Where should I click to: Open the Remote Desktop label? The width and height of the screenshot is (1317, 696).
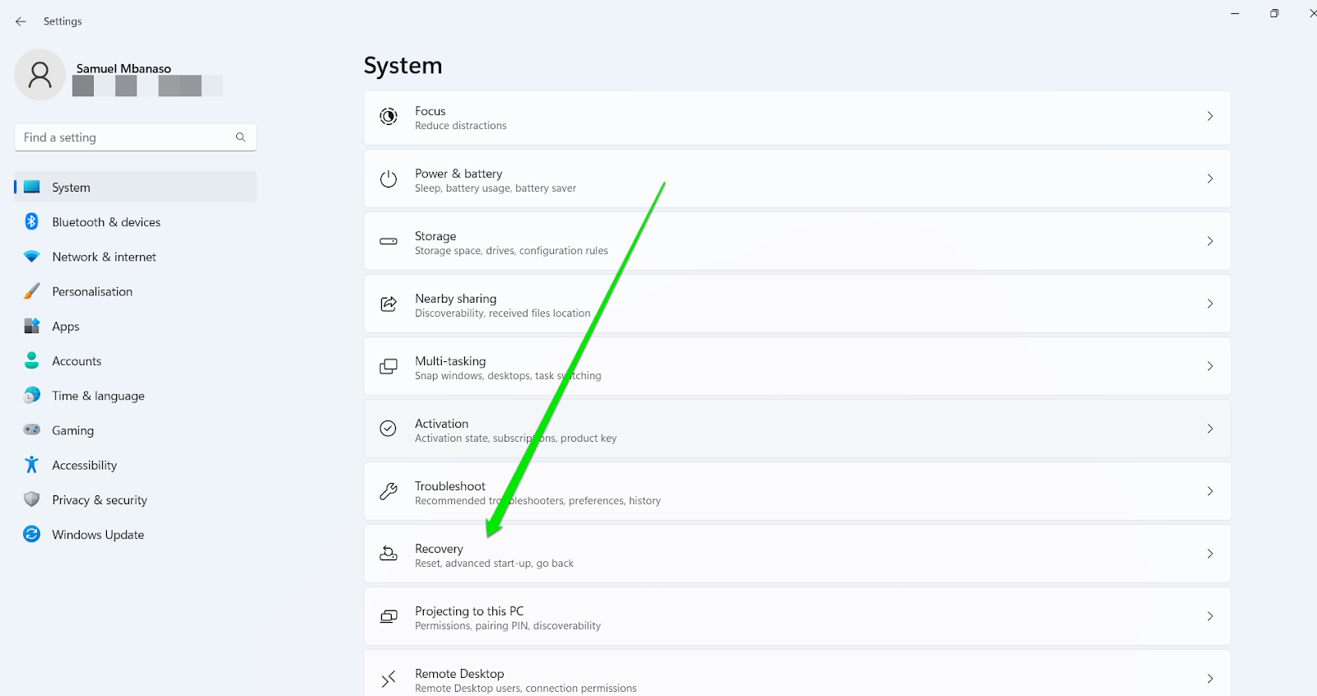[459, 674]
